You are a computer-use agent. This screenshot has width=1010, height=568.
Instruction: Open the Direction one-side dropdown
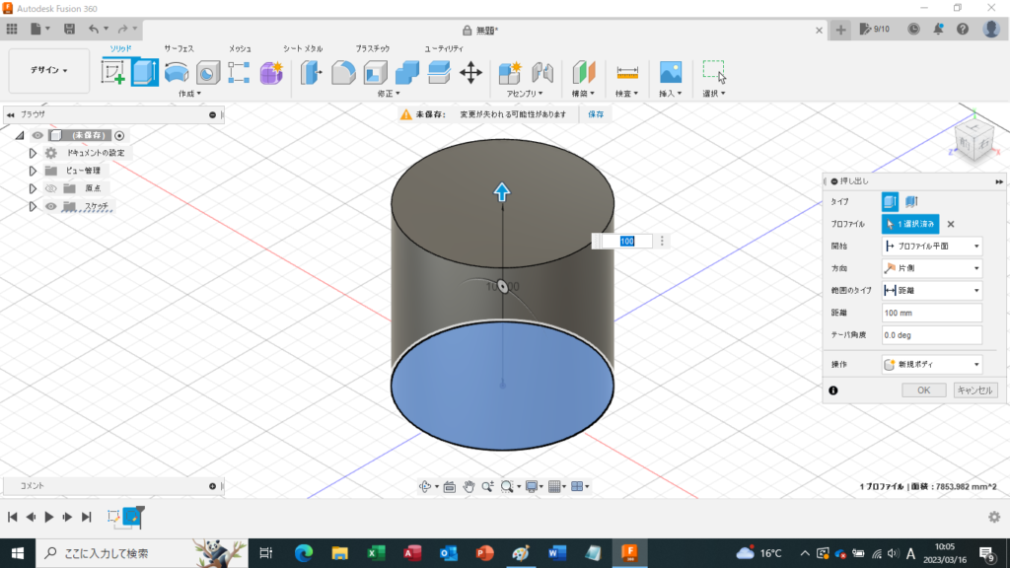[932, 268]
